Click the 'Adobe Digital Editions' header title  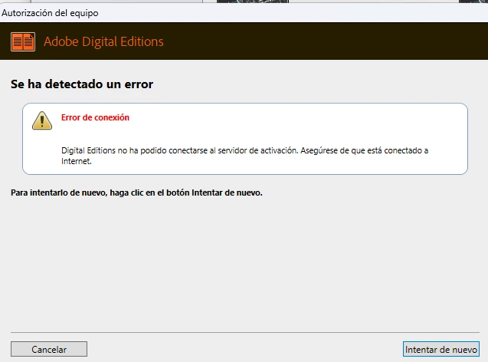103,41
